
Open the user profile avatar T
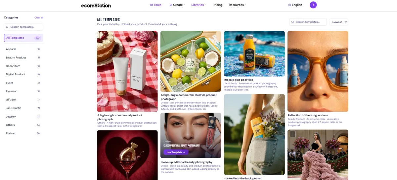pos(313,5)
